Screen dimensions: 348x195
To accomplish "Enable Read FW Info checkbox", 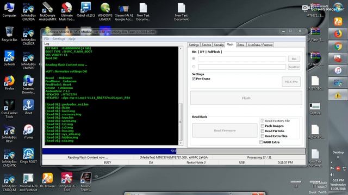I will 262,131.
